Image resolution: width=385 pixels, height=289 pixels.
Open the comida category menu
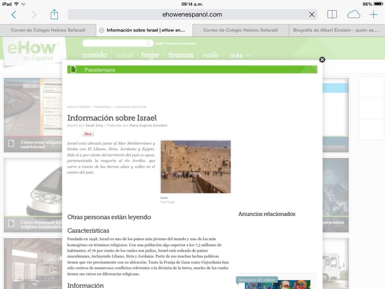(94, 55)
